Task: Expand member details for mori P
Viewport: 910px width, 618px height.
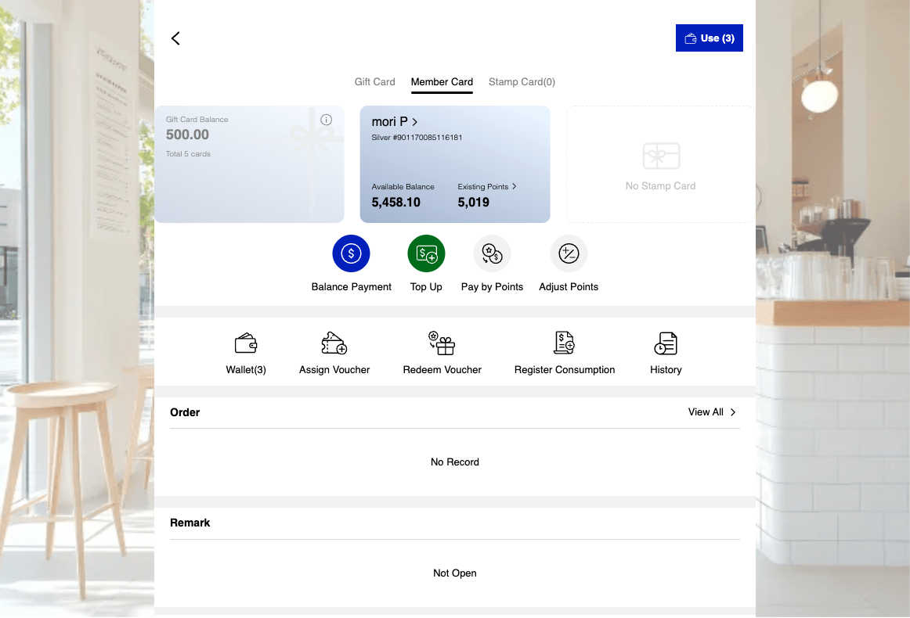Action: point(394,122)
